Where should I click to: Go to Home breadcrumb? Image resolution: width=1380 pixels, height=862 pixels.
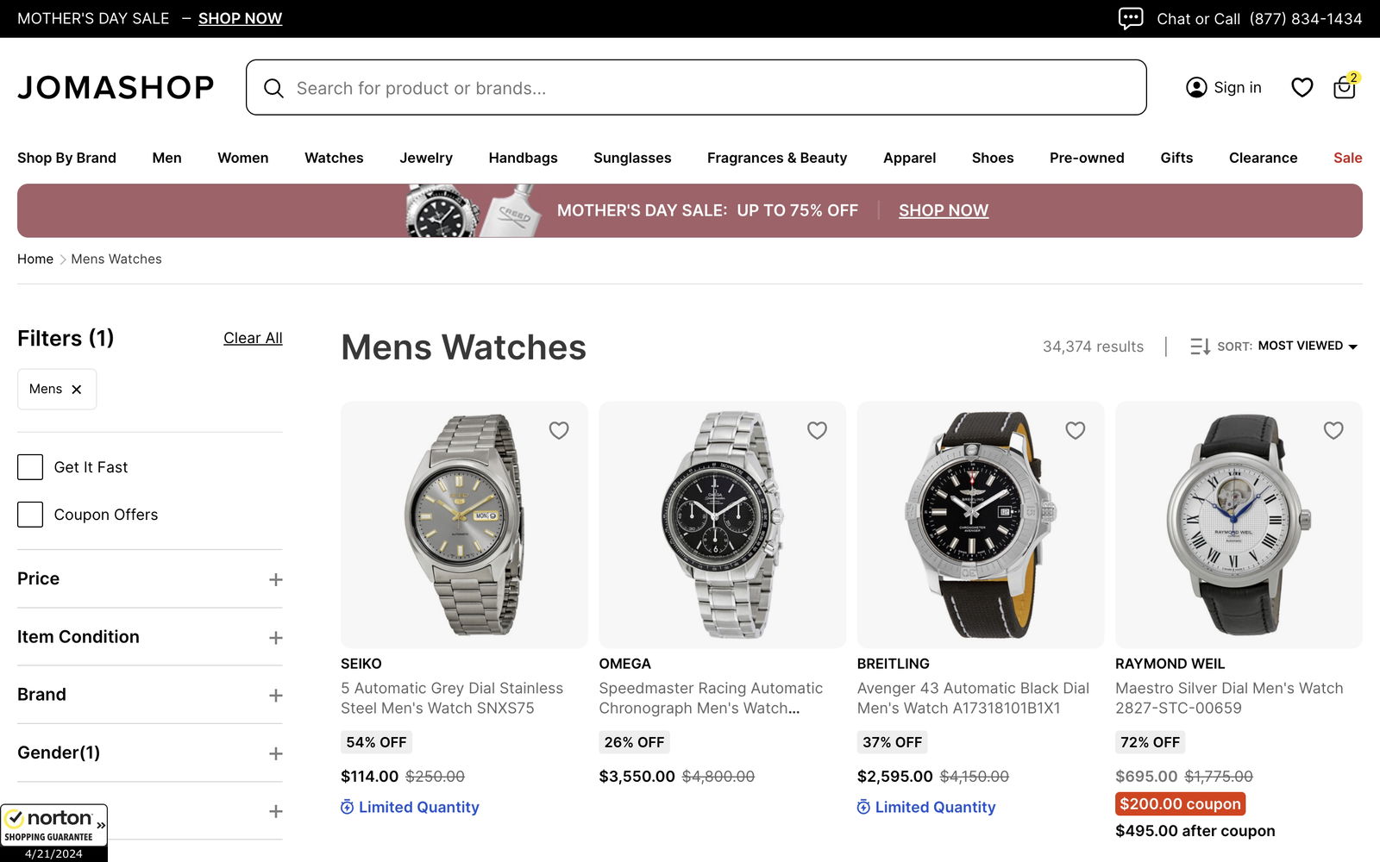coord(35,259)
